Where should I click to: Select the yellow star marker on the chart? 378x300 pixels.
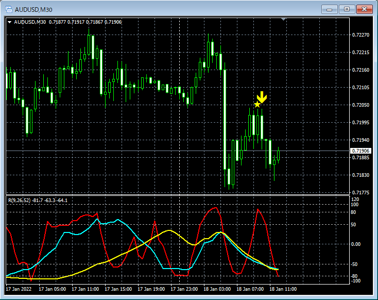pyautogui.click(x=257, y=105)
